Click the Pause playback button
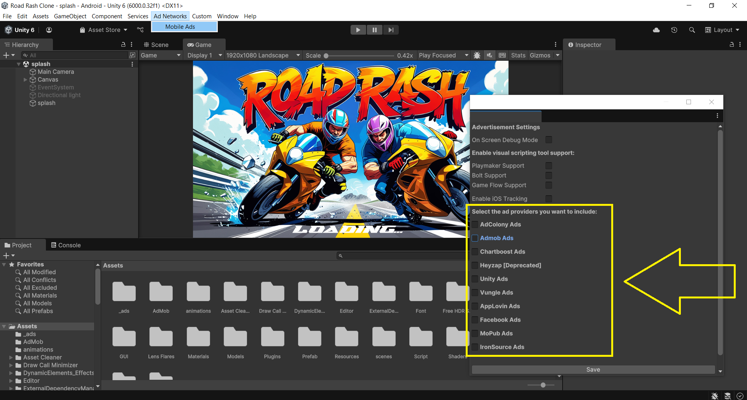Viewport: 747px width, 400px height. [374, 30]
